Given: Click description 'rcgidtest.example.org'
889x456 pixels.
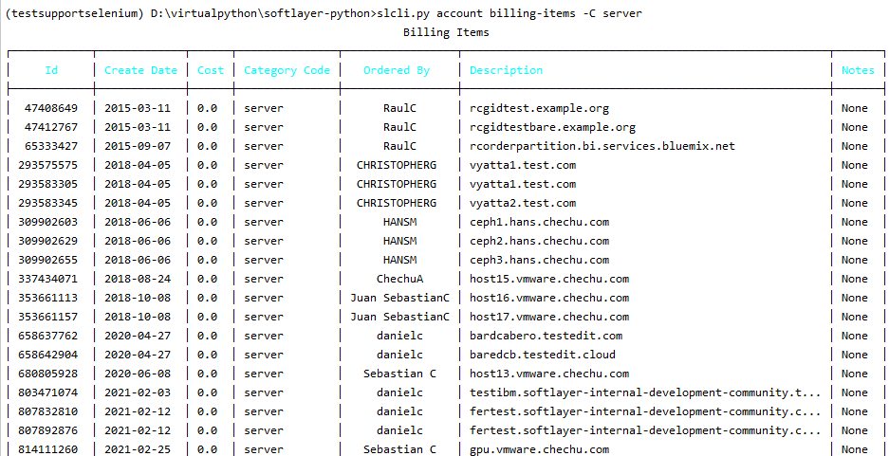Looking at the screenshot, I should [x=539, y=108].
